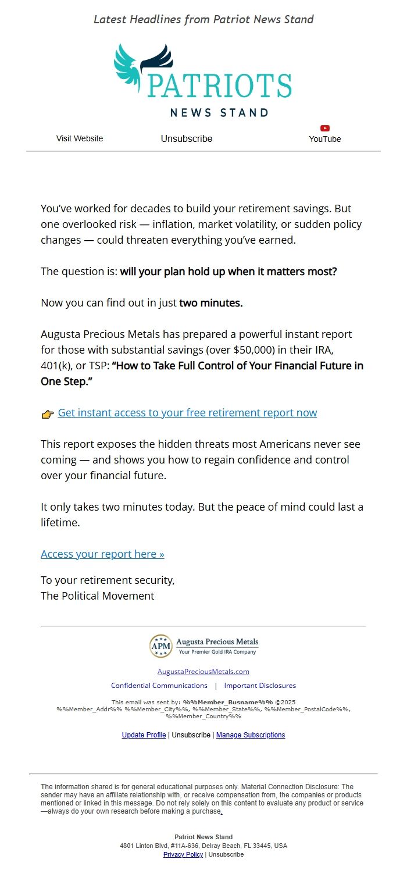Click the Update Profile link
Viewport: 407px width, 877px height.
coord(144,735)
